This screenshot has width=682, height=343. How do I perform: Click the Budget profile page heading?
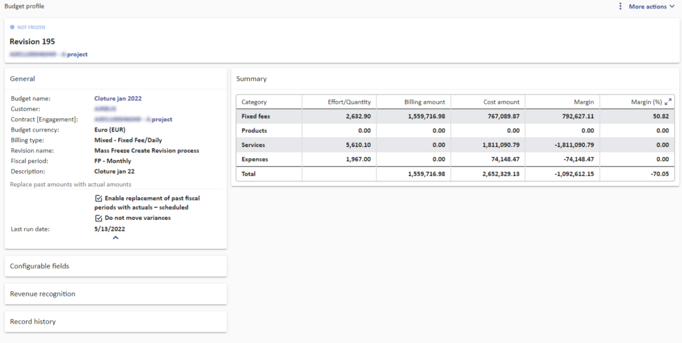pos(24,7)
